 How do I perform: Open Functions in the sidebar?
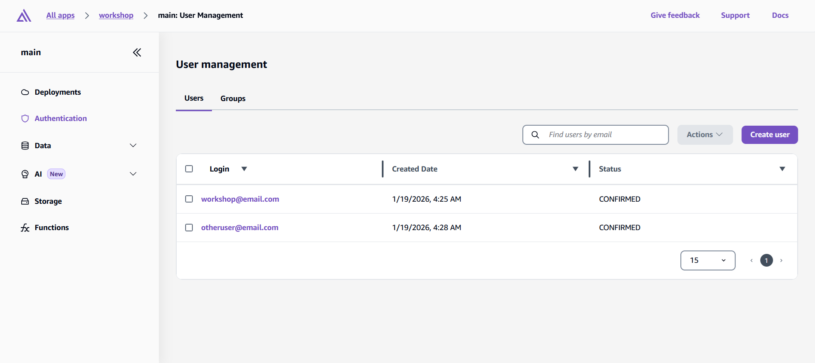[52, 228]
